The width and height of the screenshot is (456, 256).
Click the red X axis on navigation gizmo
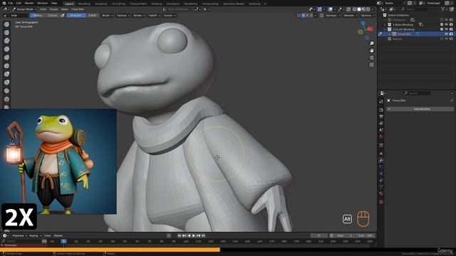370,28
